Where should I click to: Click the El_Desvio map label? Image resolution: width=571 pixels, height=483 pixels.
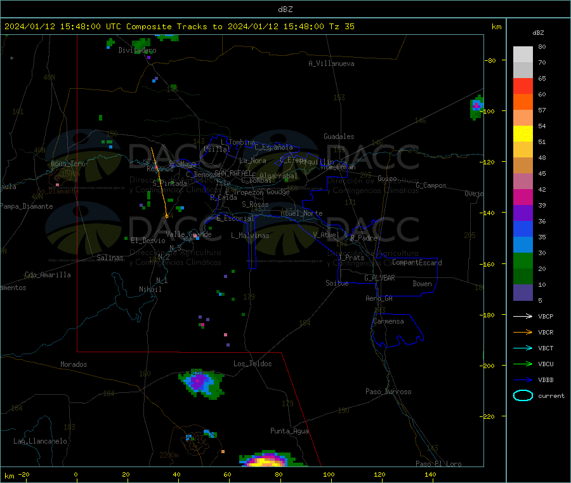tap(148, 241)
